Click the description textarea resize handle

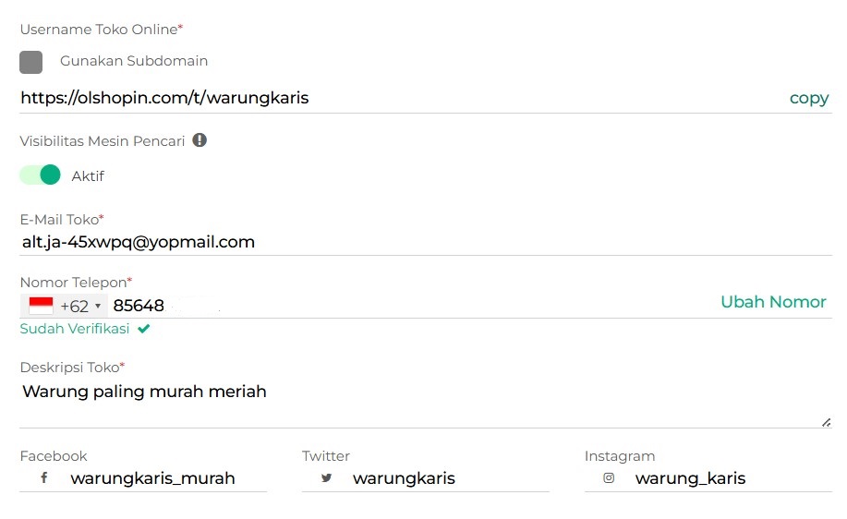(x=826, y=422)
